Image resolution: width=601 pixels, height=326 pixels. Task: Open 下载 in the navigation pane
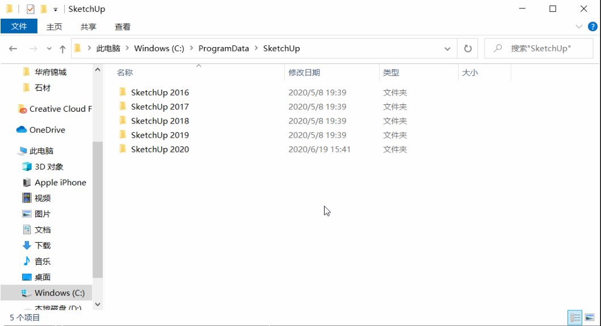tap(42, 245)
